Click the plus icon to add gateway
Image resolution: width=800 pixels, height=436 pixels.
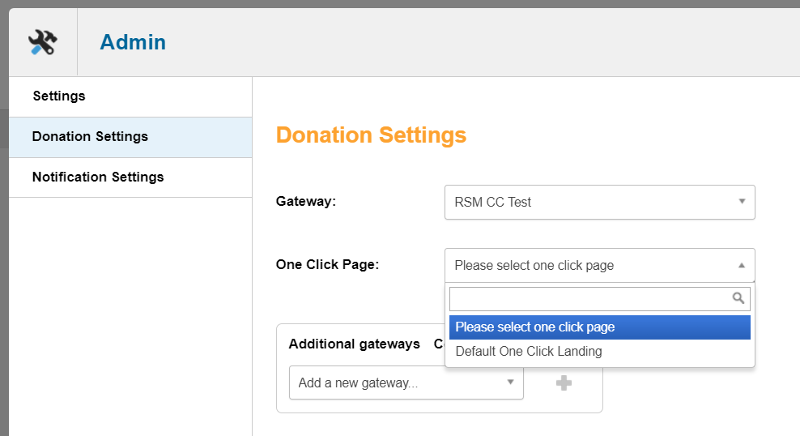click(564, 383)
